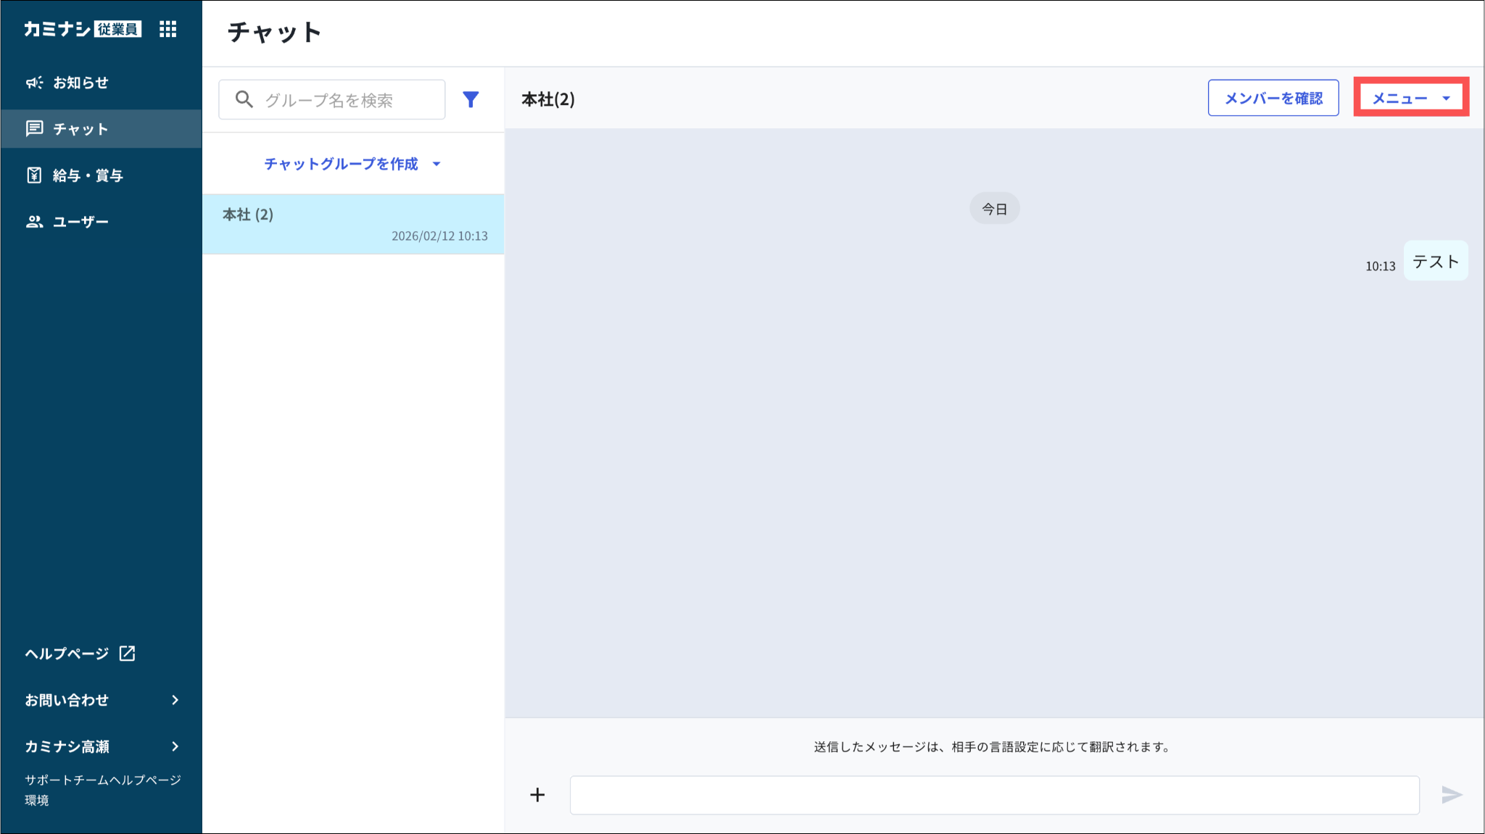Screen dimensions: 1485x834
Task: Click the megaphone お知らせ icon
Action: (34, 83)
